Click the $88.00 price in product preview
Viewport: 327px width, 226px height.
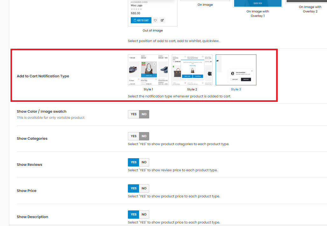point(136,13)
